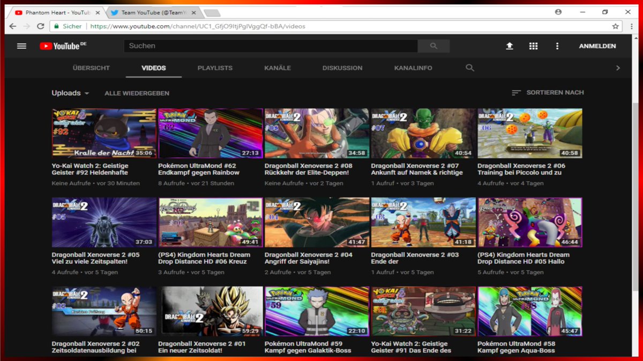Open Pokémon UltraMond #58 thumbnail
643x361 pixels.
pyautogui.click(x=529, y=311)
